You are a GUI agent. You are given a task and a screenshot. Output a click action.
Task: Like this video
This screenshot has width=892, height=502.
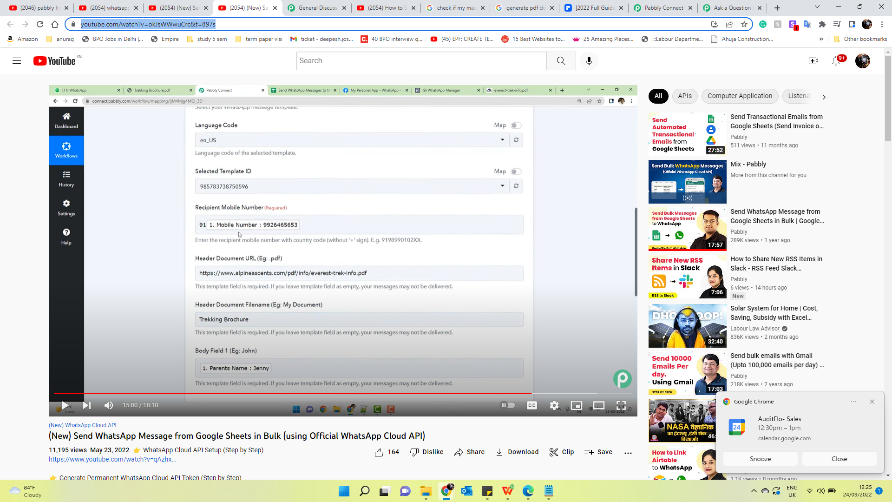tap(387, 452)
